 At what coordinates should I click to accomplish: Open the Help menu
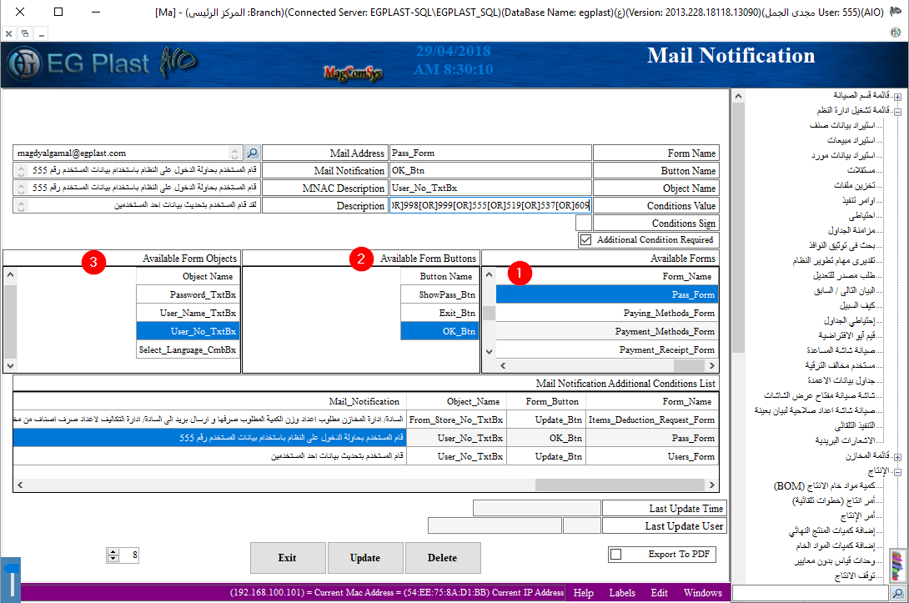583,592
